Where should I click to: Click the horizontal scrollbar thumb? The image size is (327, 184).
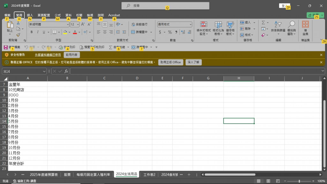[x=230, y=175]
